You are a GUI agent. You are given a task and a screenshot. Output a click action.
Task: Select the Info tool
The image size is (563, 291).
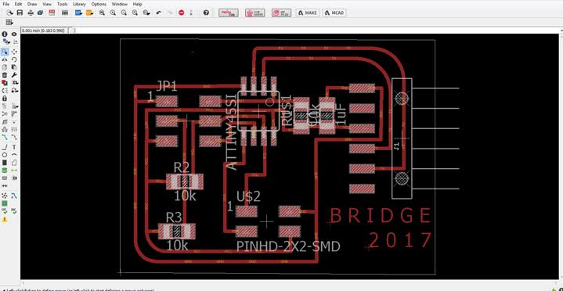(x=5, y=34)
